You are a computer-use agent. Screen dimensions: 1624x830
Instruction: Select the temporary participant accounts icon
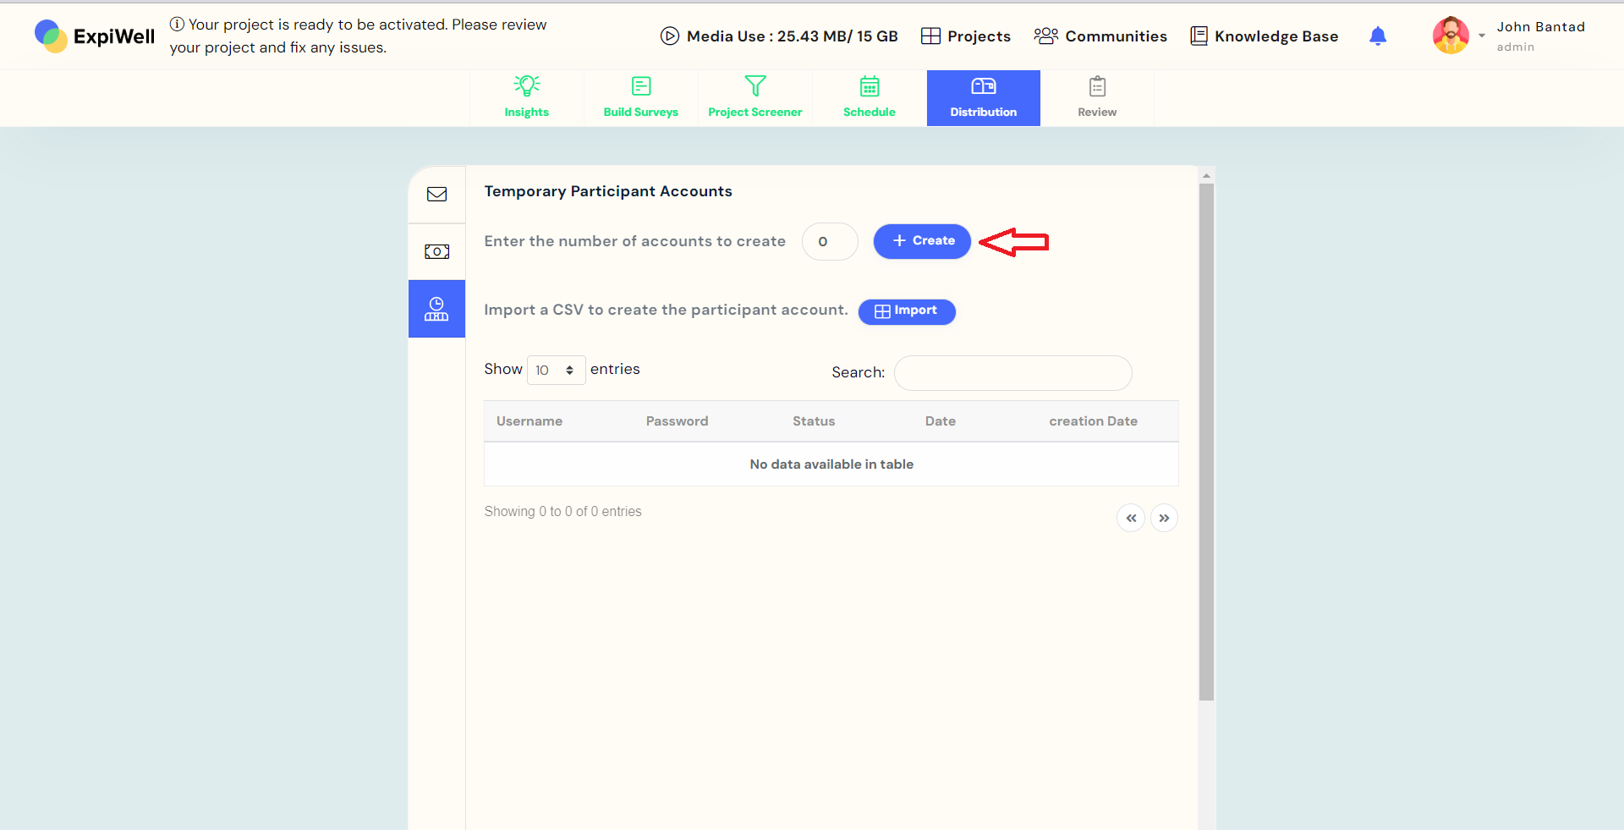click(x=436, y=309)
